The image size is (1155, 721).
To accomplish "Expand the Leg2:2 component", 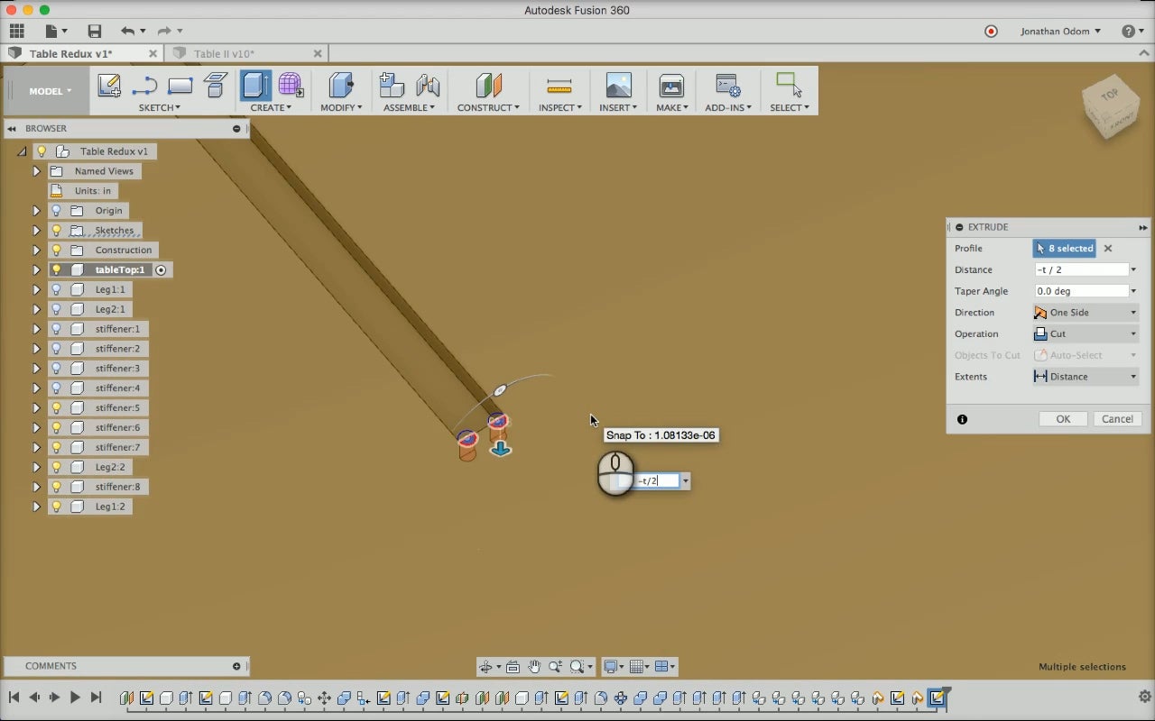I will pos(36,467).
